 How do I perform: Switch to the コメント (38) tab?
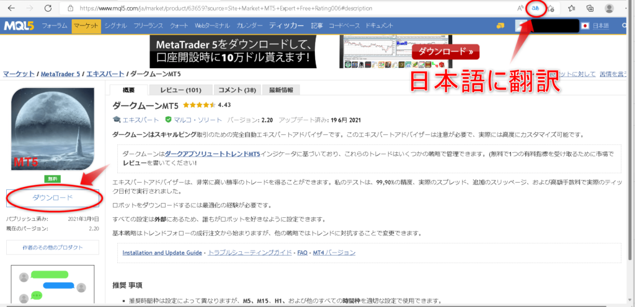(237, 90)
